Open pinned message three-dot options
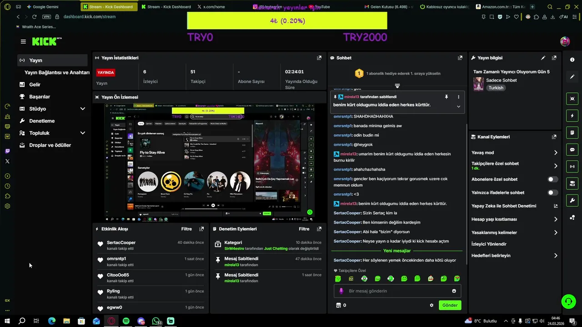The width and height of the screenshot is (582, 327). point(458,97)
